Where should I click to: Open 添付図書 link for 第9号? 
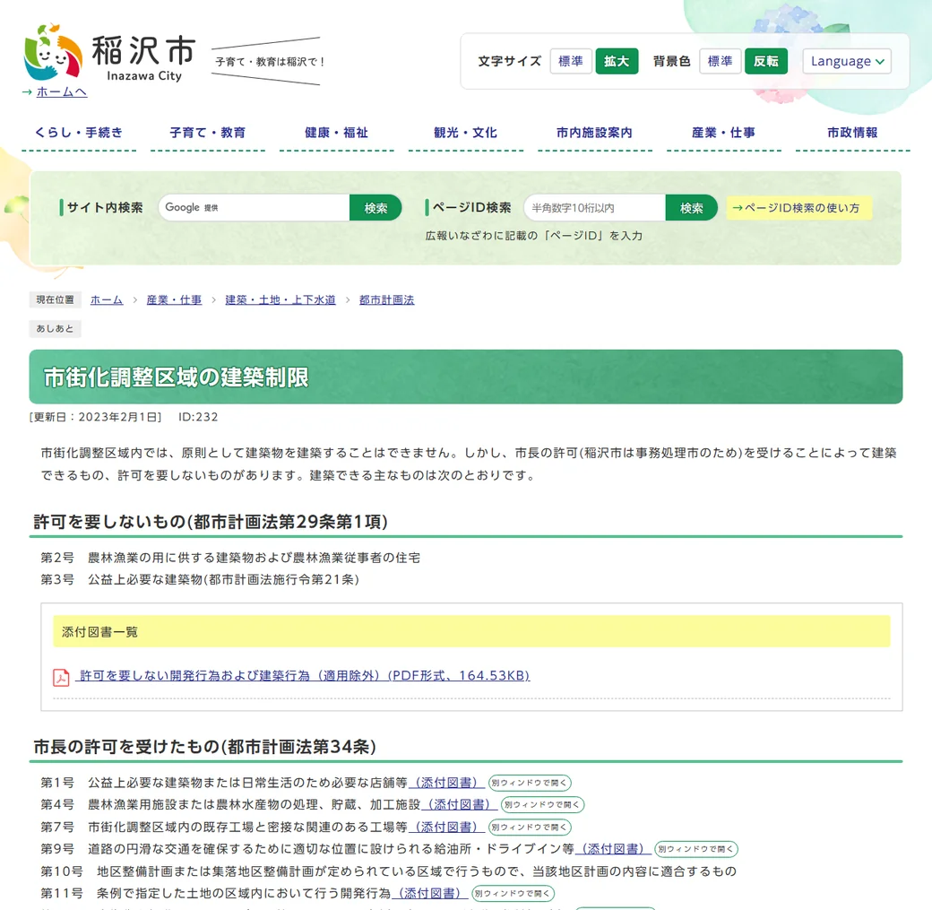point(613,849)
